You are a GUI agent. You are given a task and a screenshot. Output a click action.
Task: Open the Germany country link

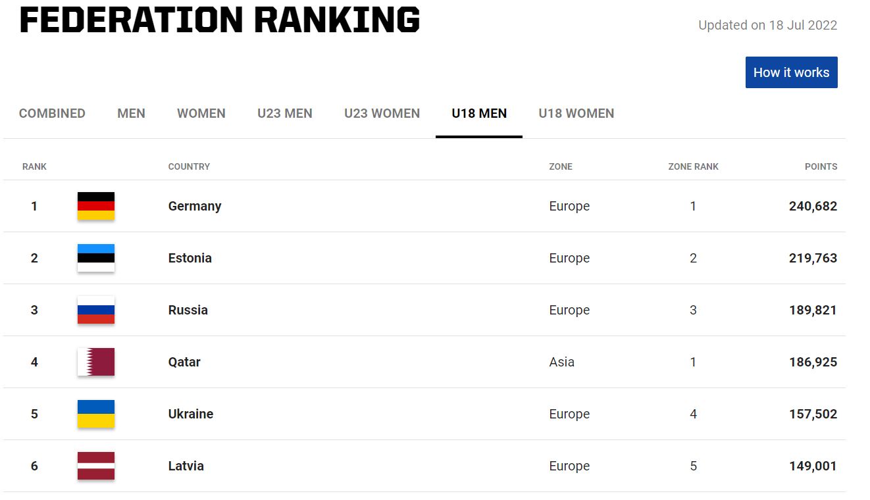click(195, 206)
